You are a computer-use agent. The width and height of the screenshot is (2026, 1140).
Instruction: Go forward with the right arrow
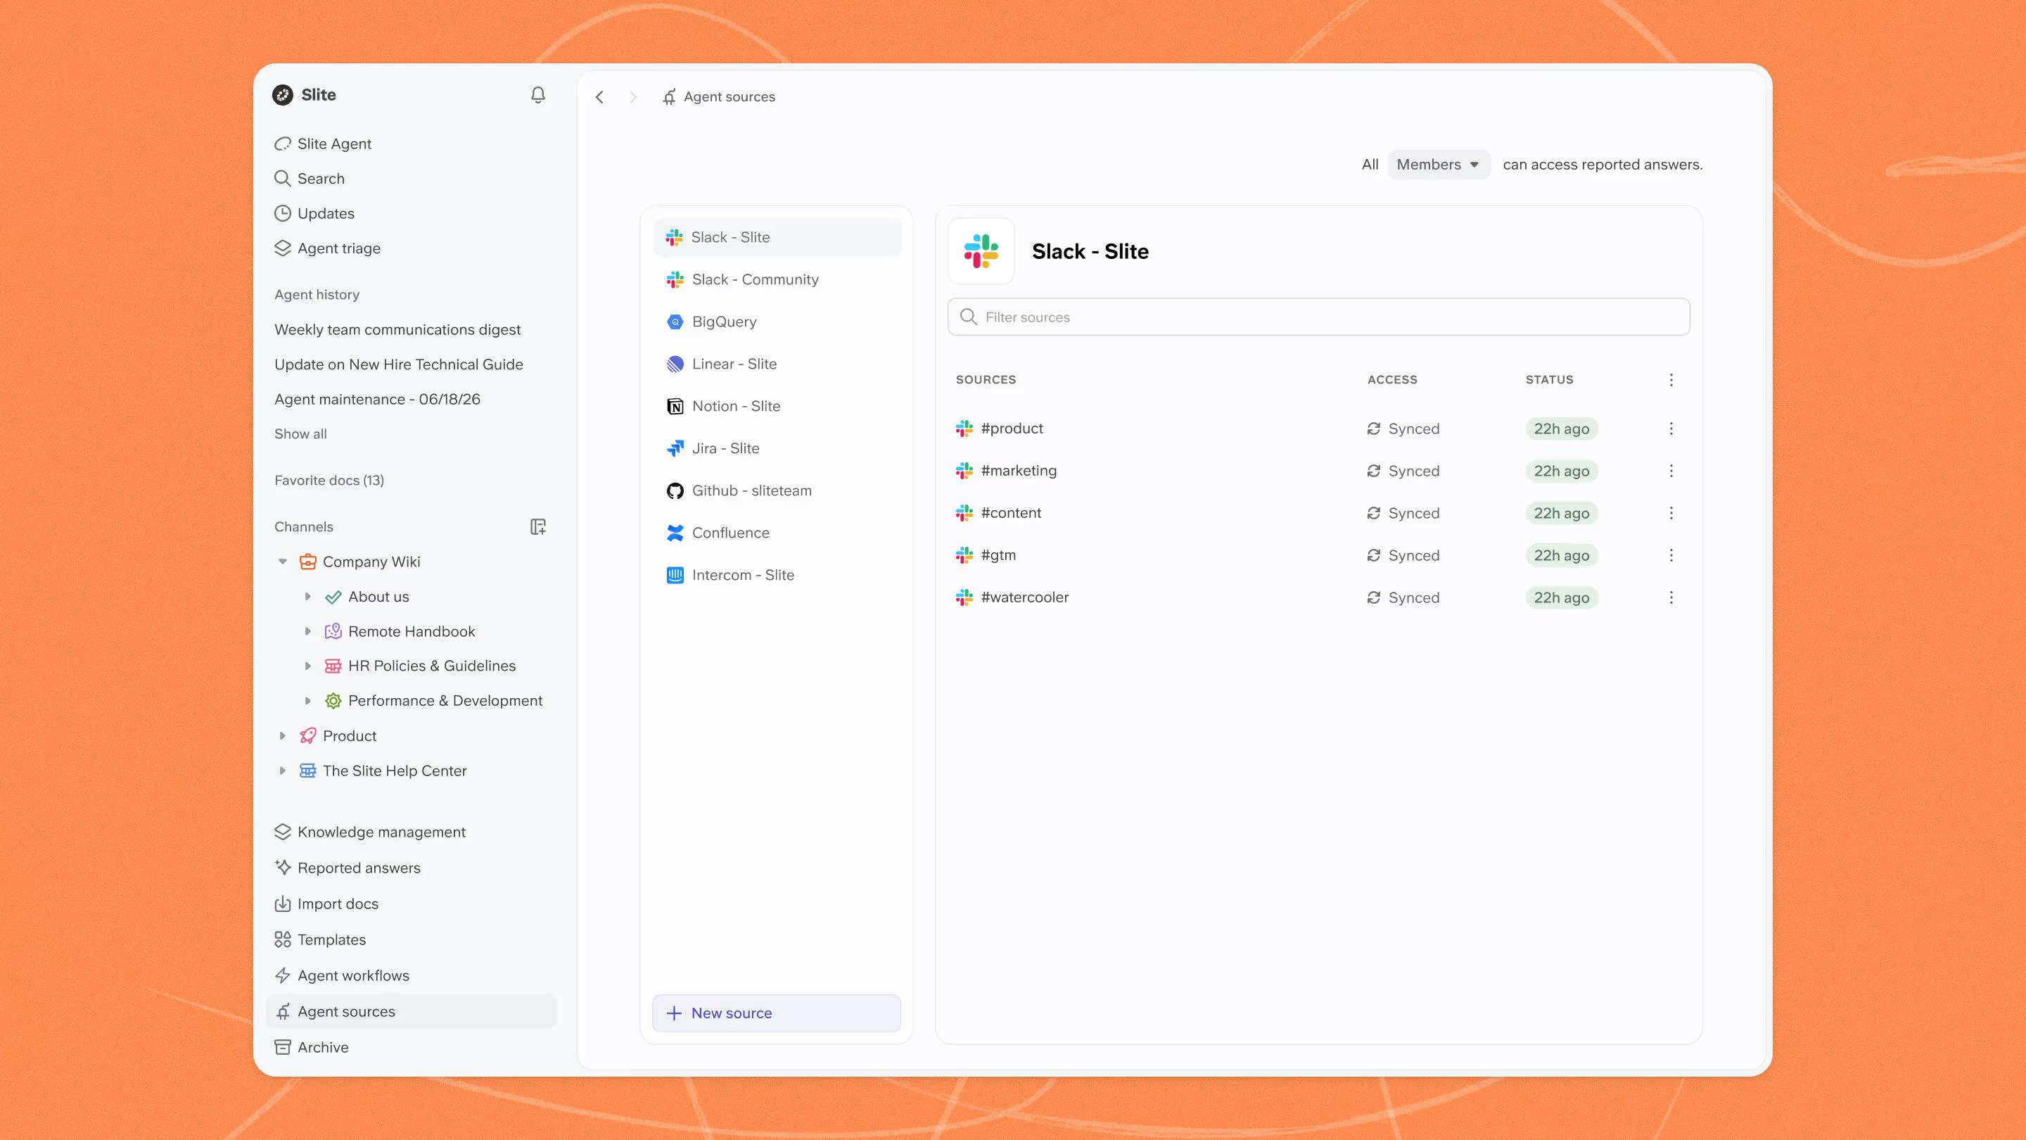(633, 97)
